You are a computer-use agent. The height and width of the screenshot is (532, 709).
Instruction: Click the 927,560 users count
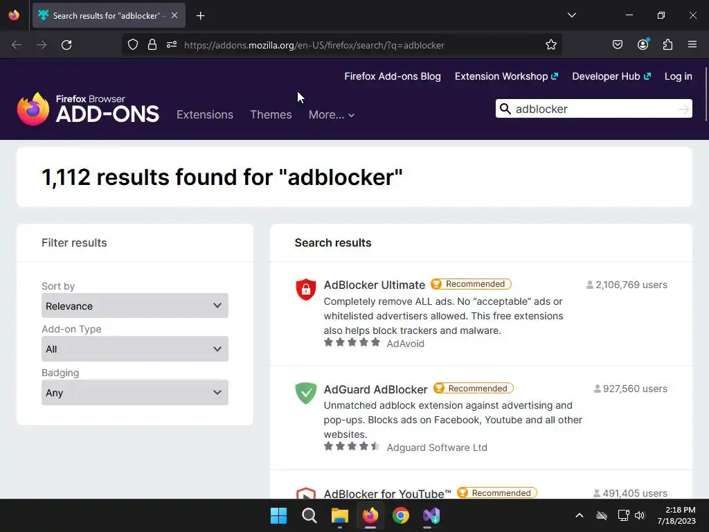point(630,389)
